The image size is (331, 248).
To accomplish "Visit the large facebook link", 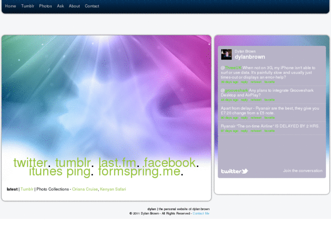I will coord(170,163).
